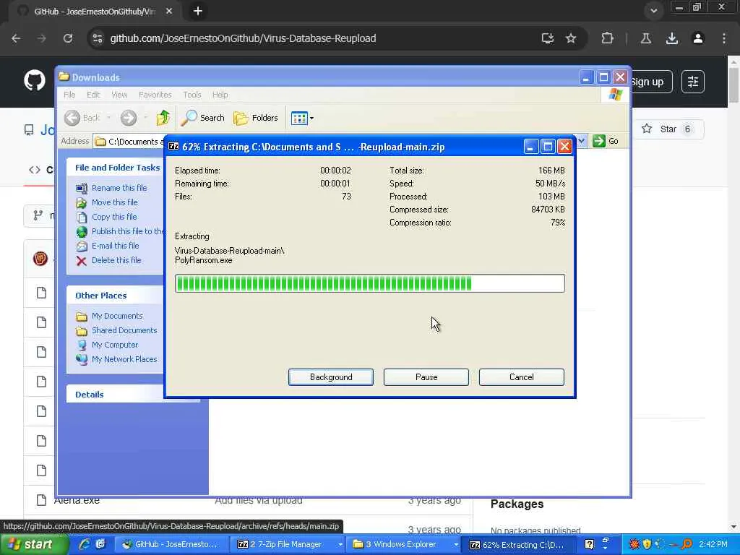The image size is (740, 555).
Task: Click install app icon in Chrome address bar
Action: click(x=548, y=38)
